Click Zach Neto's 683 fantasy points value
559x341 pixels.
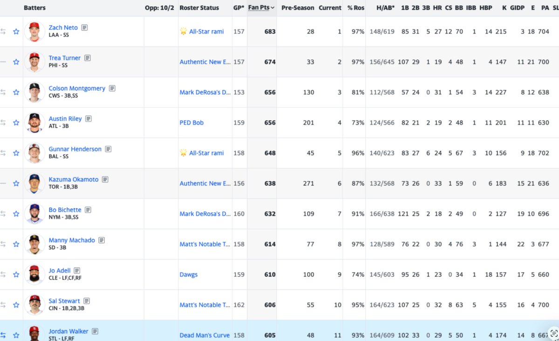tap(270, 32)
